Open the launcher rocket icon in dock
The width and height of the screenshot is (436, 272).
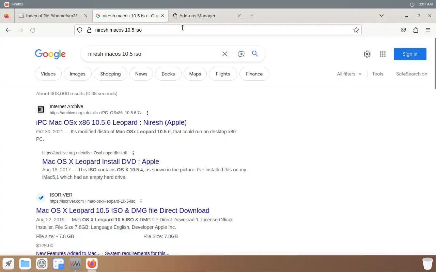click(x=9, y=263)
